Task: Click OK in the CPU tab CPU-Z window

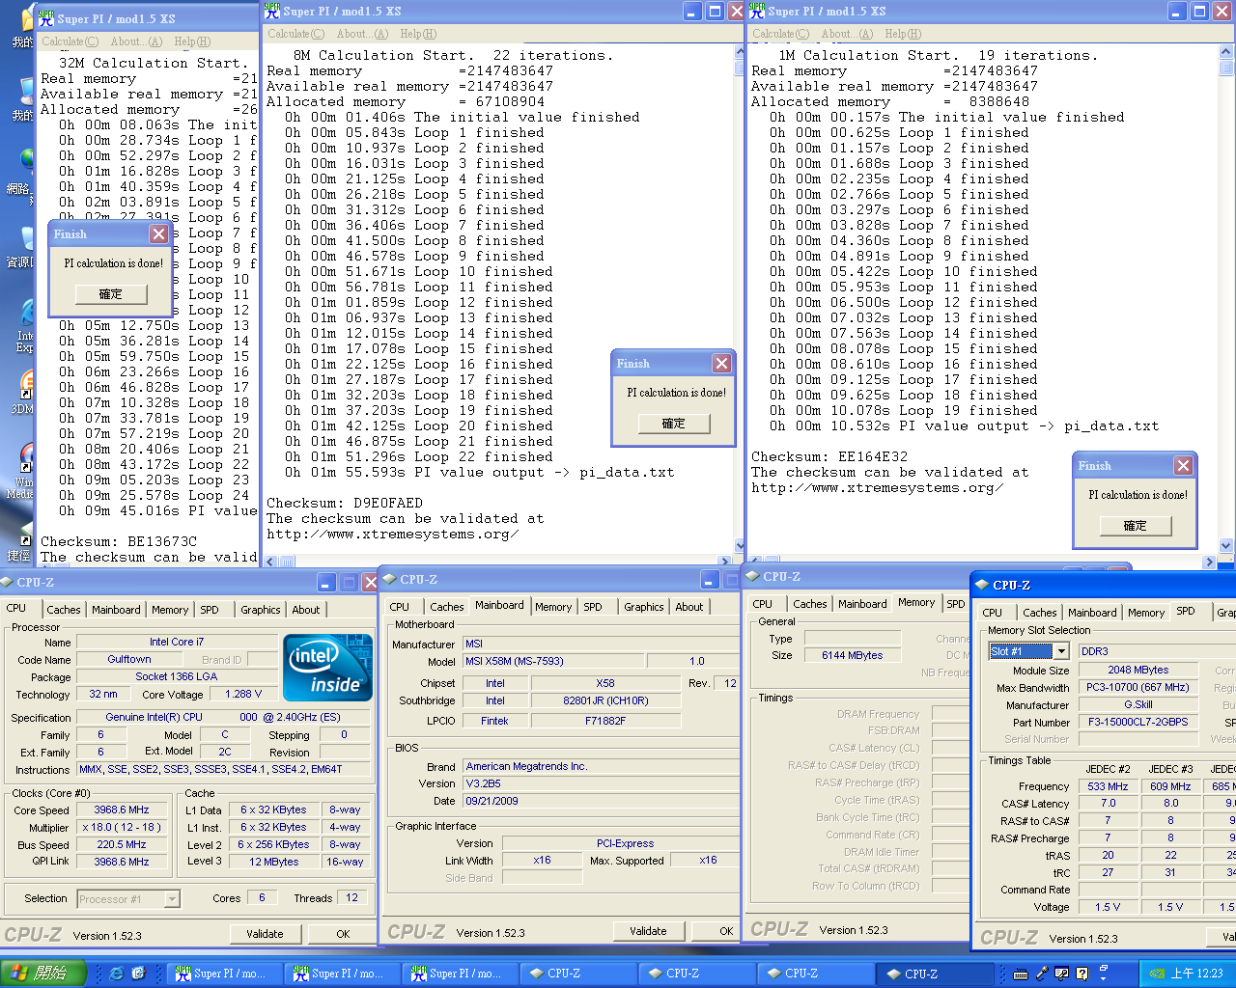Action: [343, 934]
